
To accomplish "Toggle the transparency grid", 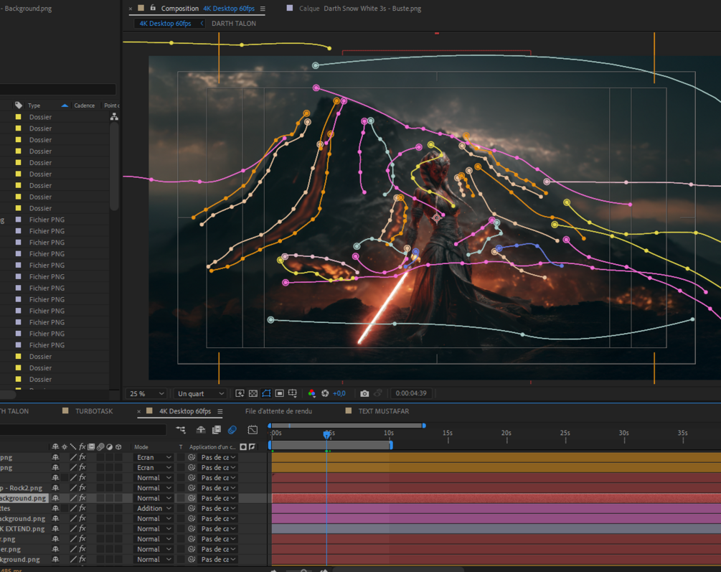I will [x=253, y=393].
